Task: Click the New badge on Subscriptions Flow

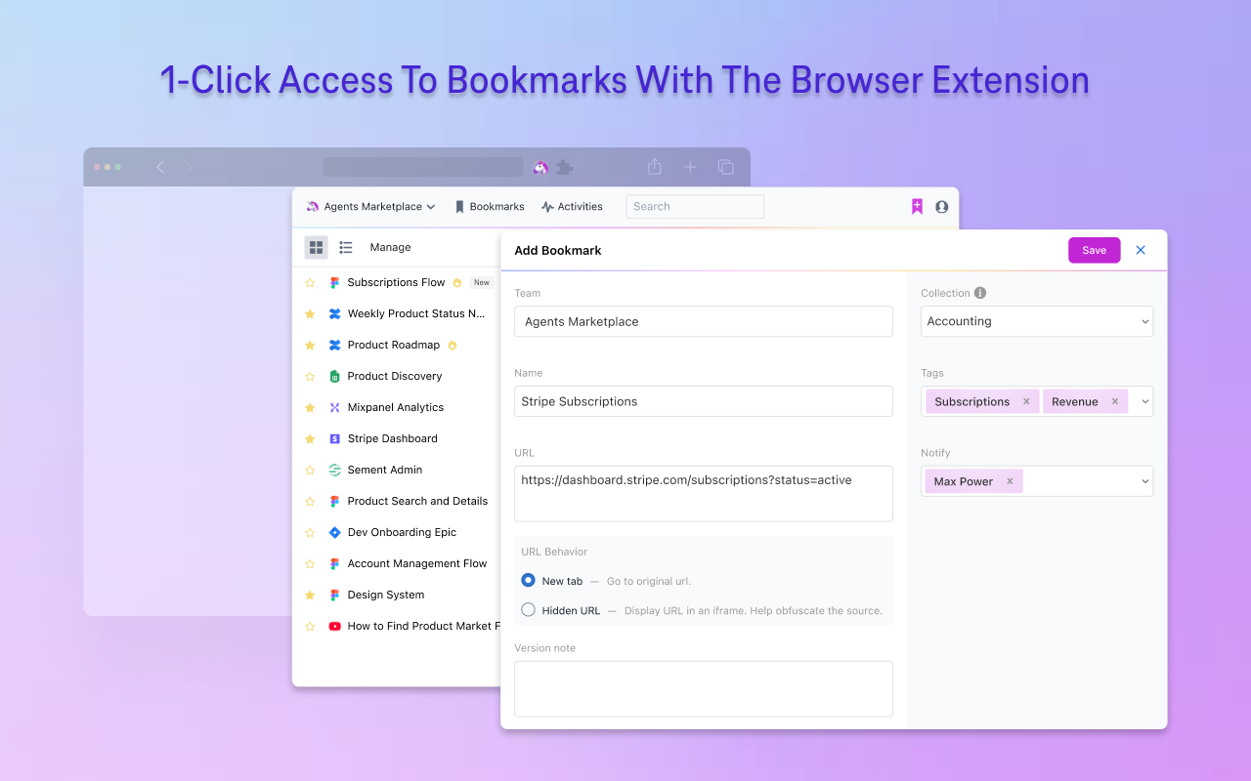Action: [482, 282]
